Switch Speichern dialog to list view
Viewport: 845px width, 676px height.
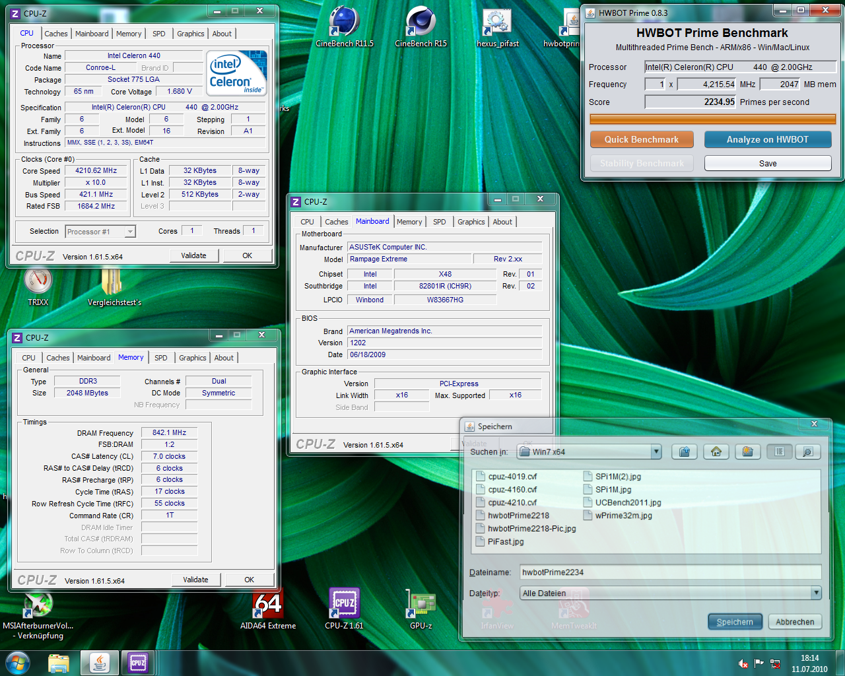780,452
